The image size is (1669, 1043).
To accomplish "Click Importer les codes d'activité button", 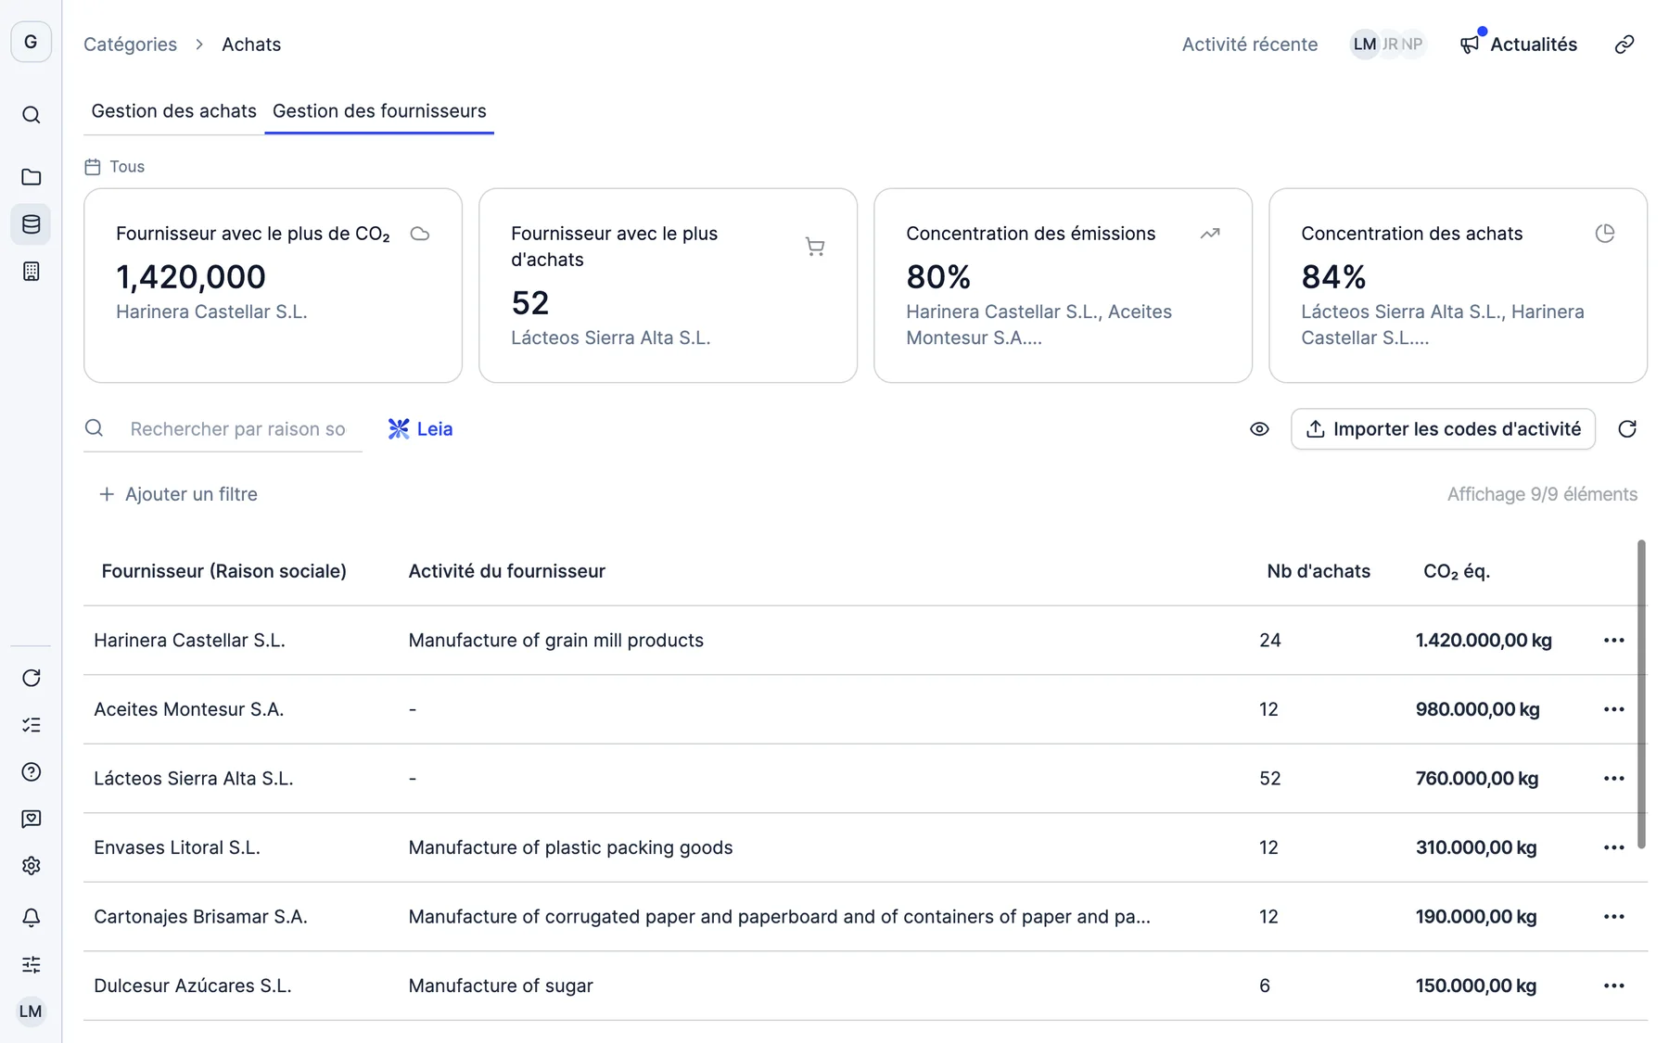I will (1443, 429).
